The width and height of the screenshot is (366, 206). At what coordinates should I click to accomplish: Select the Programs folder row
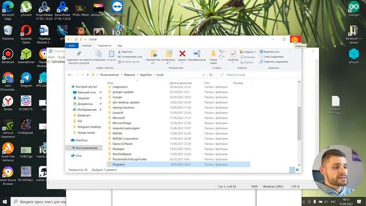178,164
